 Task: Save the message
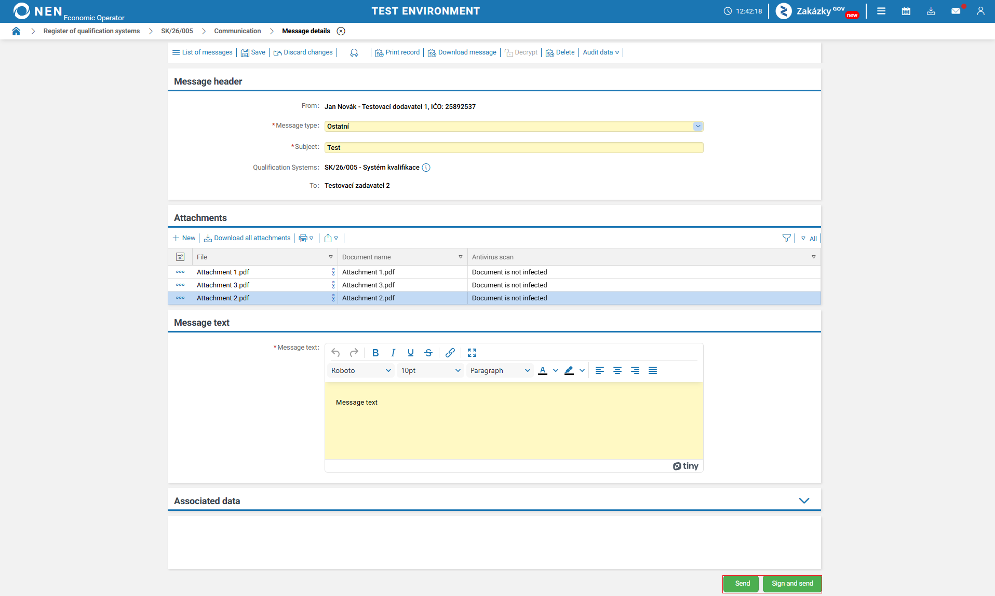pyautogui.click(x=253, y=52)
